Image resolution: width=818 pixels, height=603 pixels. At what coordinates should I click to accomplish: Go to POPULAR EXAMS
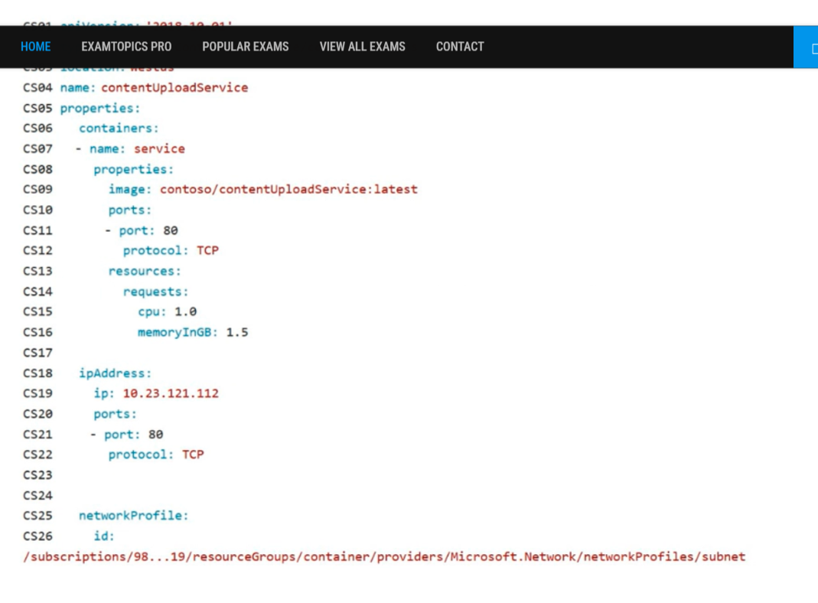(x=245, y=47)
